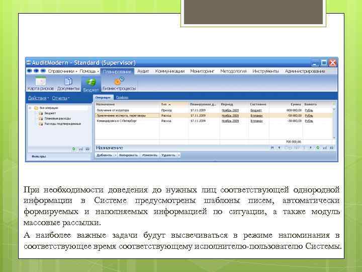This screenshot has width=362, height=272.
Task: Click the Период column header
Action: click(234, 104)
